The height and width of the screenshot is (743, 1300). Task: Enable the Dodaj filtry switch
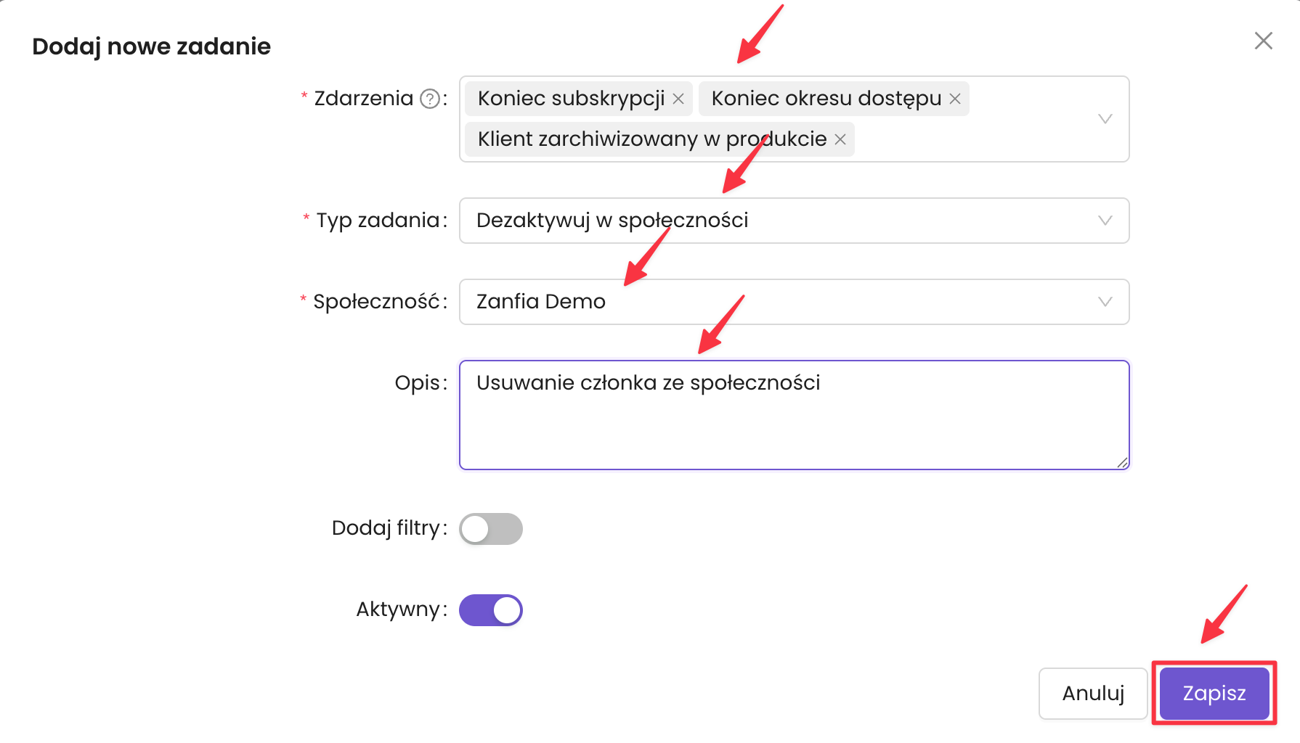coord(490,529)
